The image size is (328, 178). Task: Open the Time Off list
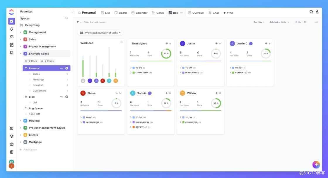(34, 114)
